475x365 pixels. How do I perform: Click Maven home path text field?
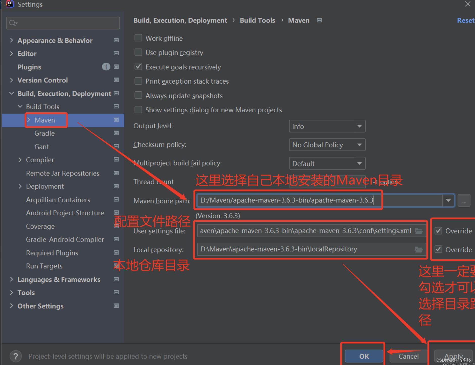click(x=320, y=200)
